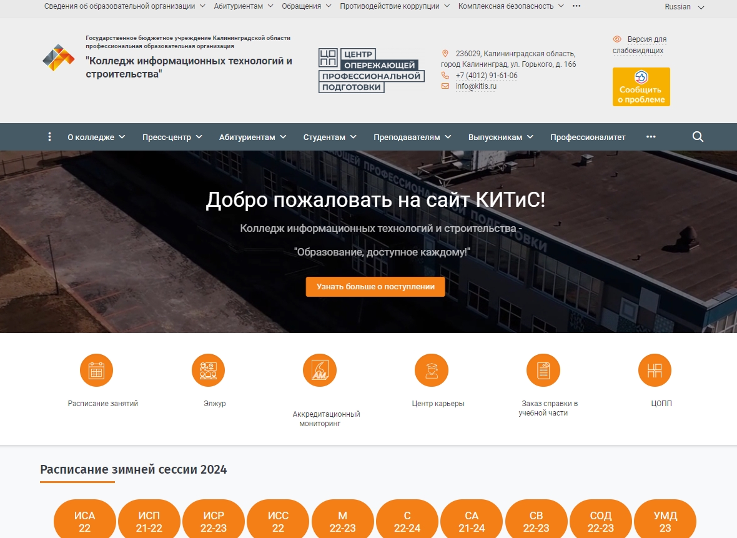Select the Центр карьеры graduation icon

(431, 370)
